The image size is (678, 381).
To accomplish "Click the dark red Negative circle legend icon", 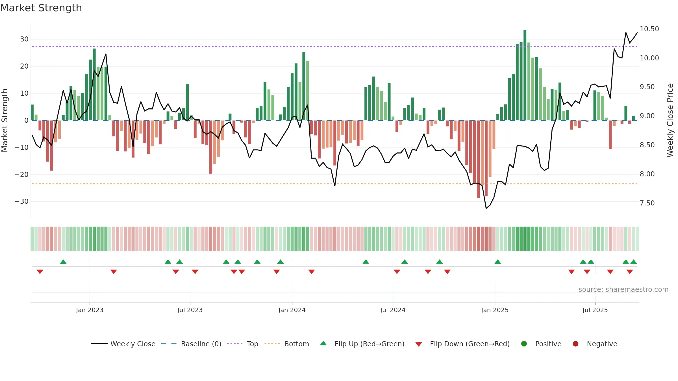I will pyautogui.click(x=575, y=344).
